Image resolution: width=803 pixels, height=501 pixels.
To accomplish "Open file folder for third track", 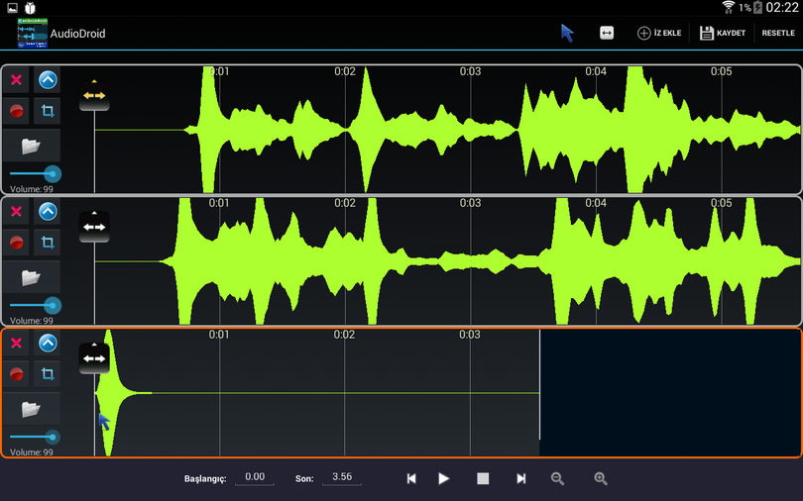I will click(x=31, y=408).
